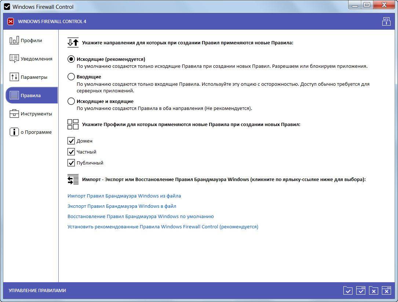Click the four-squares profiles icon
Image resolution: width=398 pixels, height=302 pixels.
click(73, 125)
